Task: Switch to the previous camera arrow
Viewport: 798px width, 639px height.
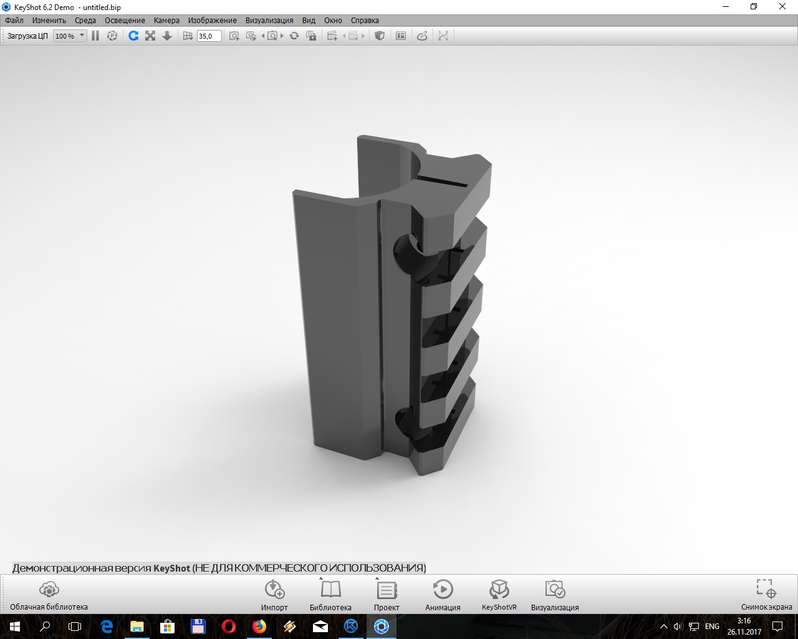Action: [x=263, y=36]
